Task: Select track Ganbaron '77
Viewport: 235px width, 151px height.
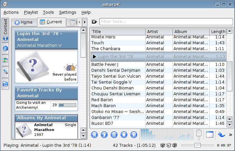Action: 158,118
